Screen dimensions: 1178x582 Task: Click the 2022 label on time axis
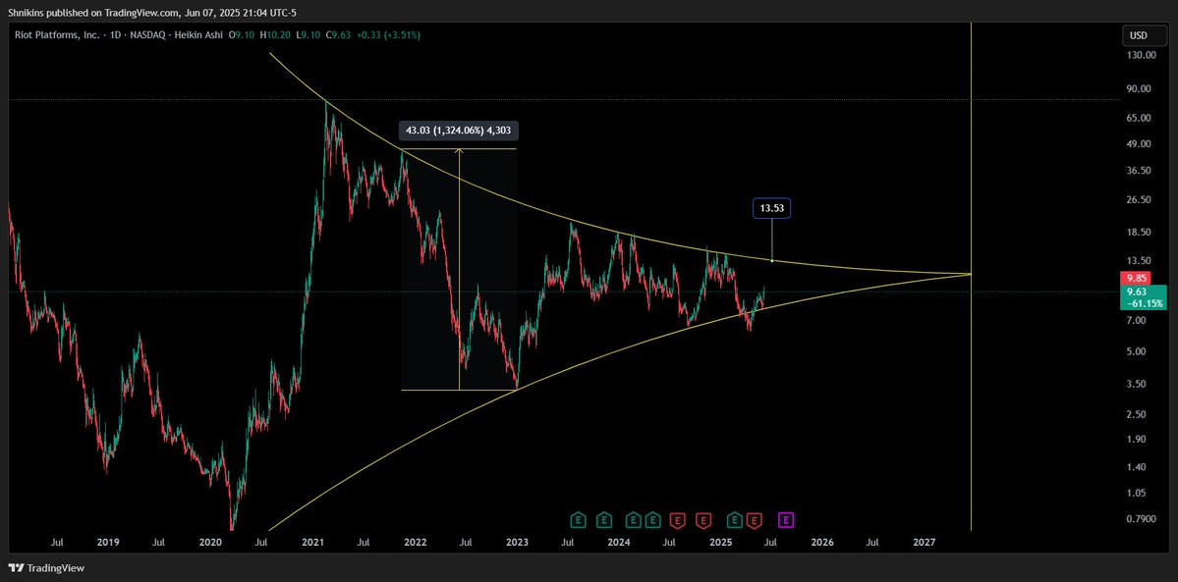[415, 542]
